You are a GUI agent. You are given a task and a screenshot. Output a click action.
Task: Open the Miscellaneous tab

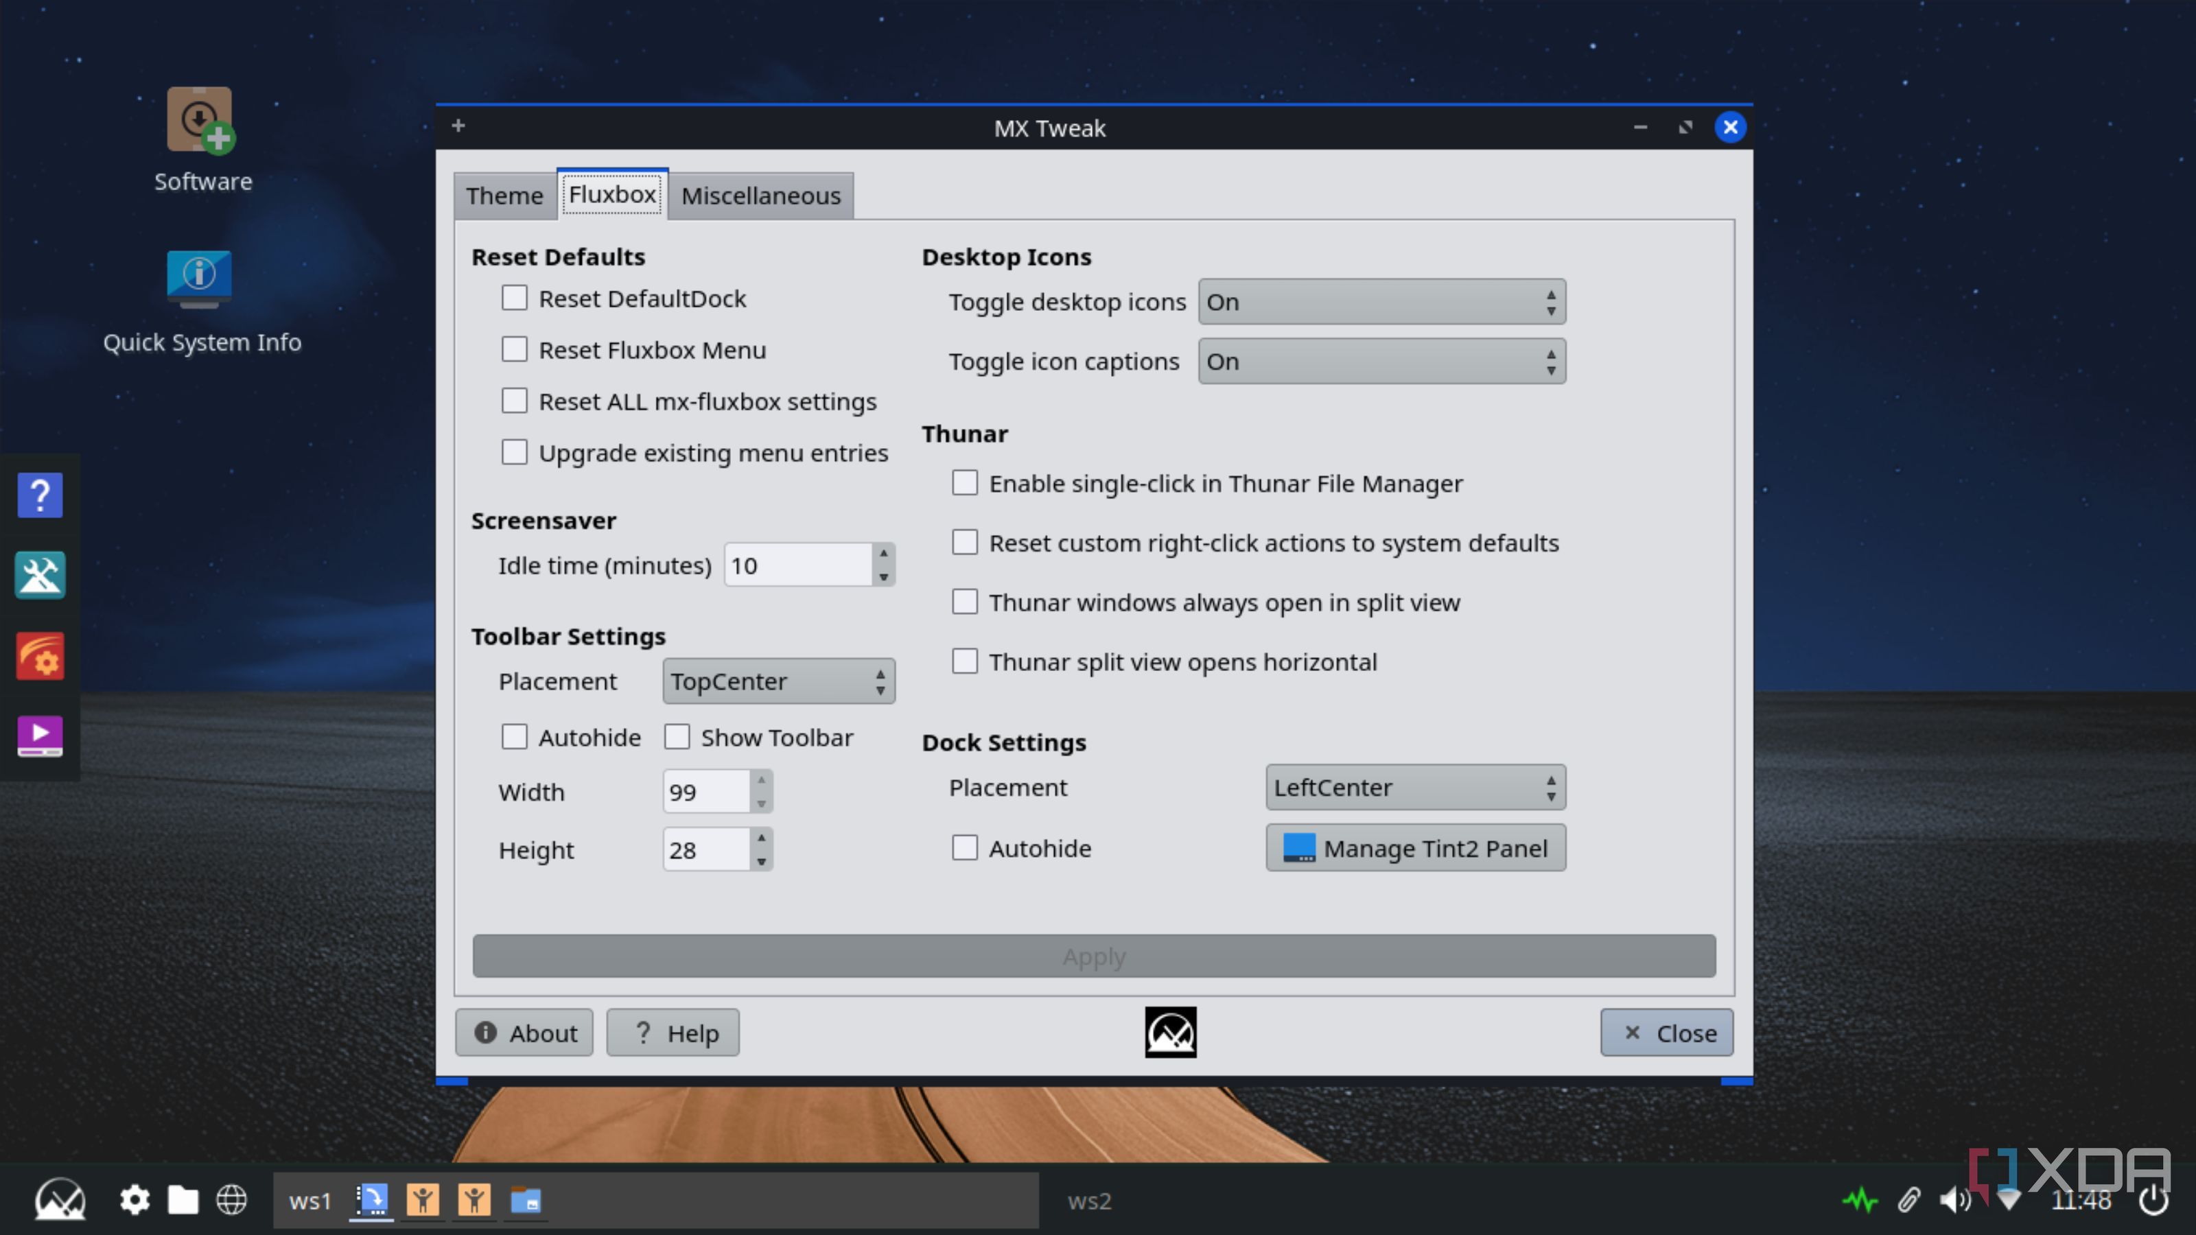[x=760, y=196]
